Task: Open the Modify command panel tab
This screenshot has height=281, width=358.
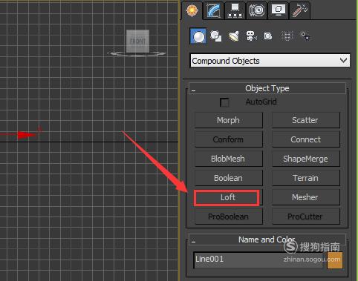Action: tap(214, 10)
